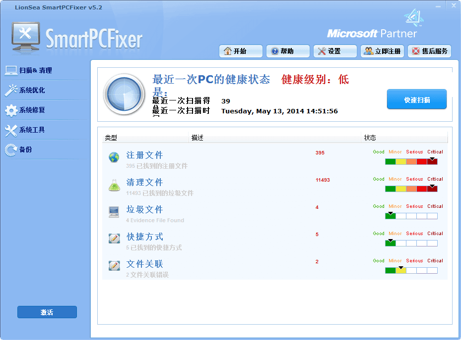Open the 设置 settings menu

click(334, 51)
